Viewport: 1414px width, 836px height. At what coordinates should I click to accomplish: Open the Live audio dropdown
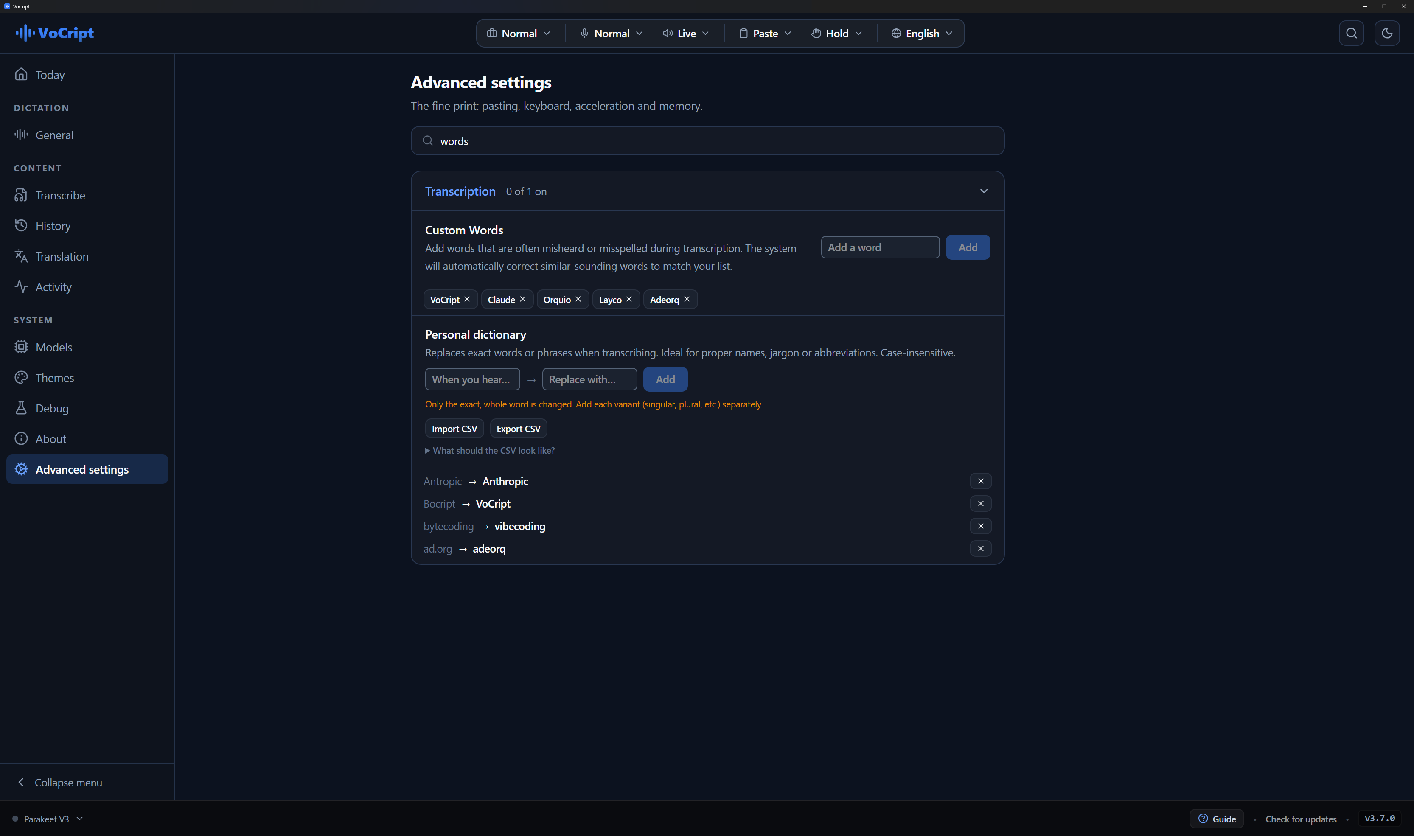686,33
